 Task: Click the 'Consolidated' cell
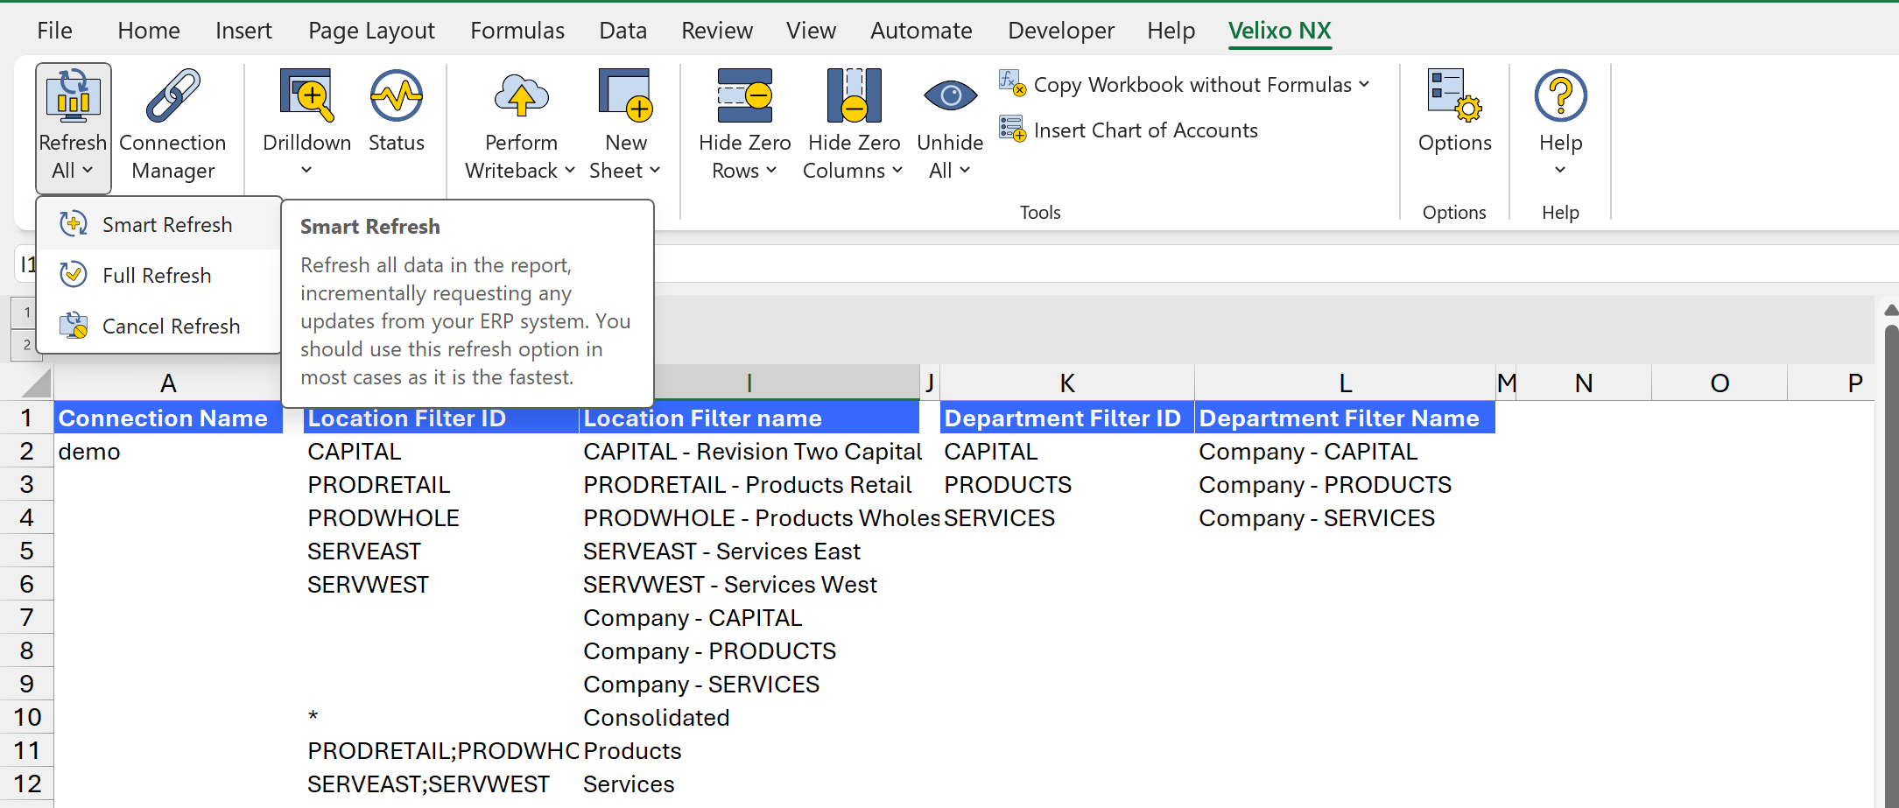[749, 717]
